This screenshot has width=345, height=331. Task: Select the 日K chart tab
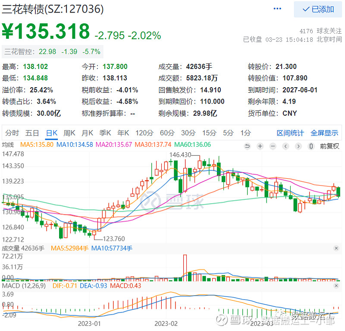(52, 133)
